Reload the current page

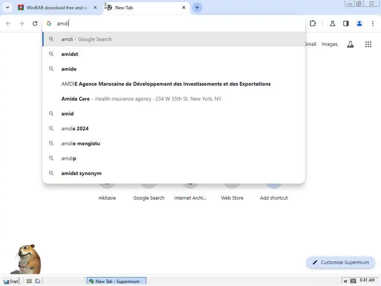[x=35, y=23]
